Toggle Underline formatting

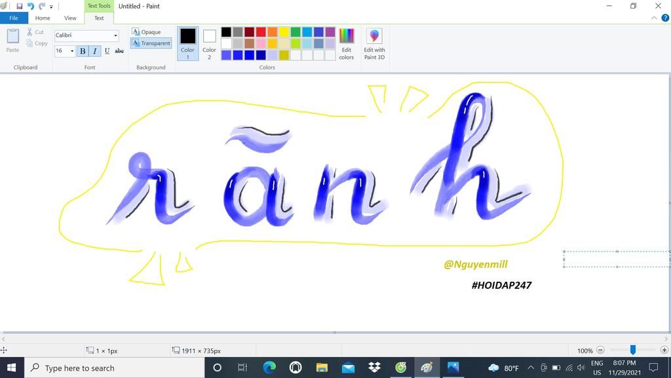click(x=107, y=51)
